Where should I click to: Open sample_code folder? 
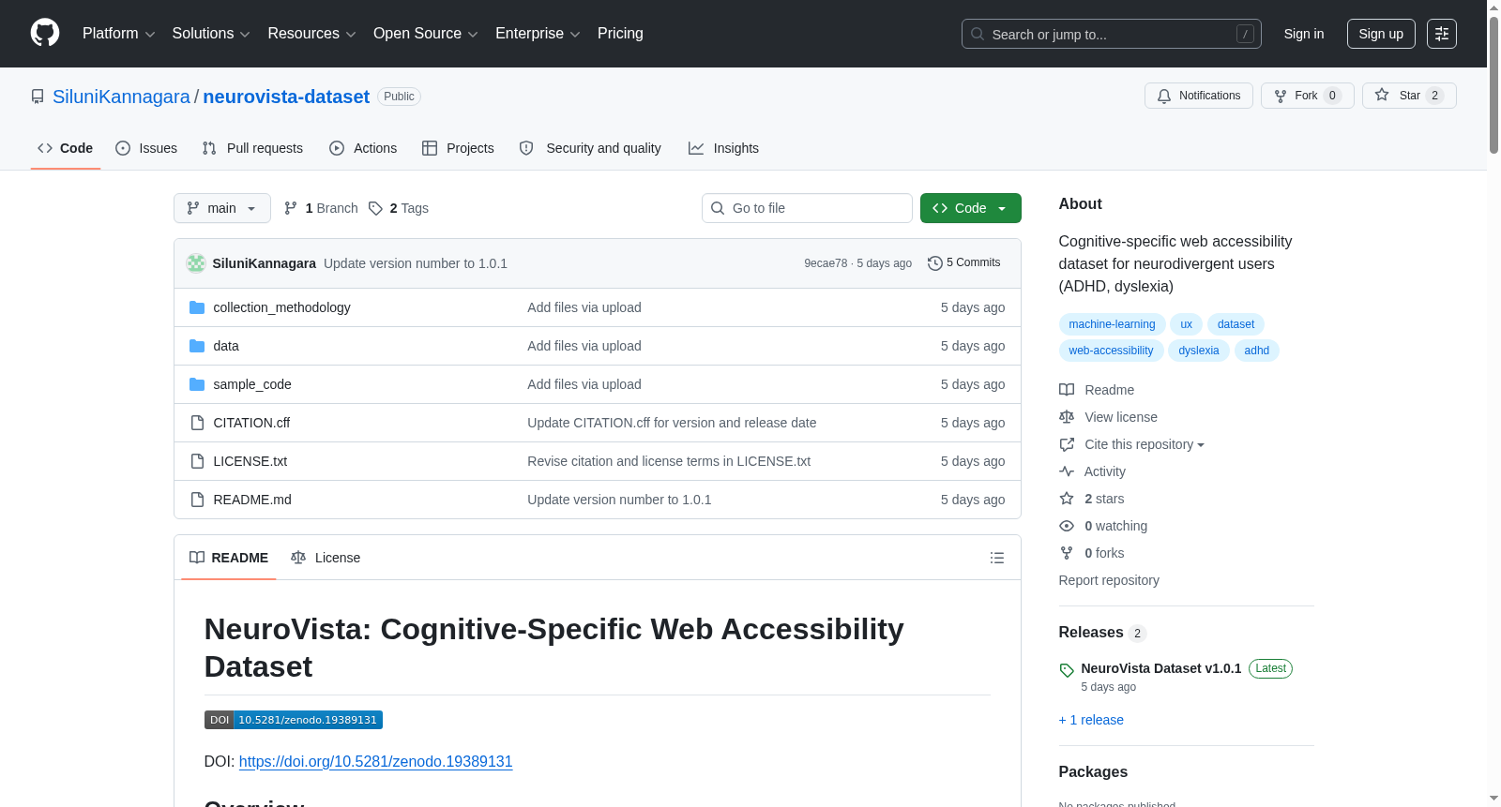(251, 384)
